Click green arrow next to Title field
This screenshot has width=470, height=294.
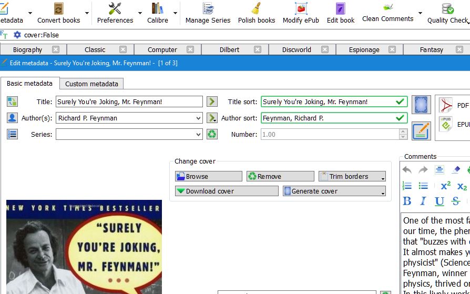[x=212, y=102]
